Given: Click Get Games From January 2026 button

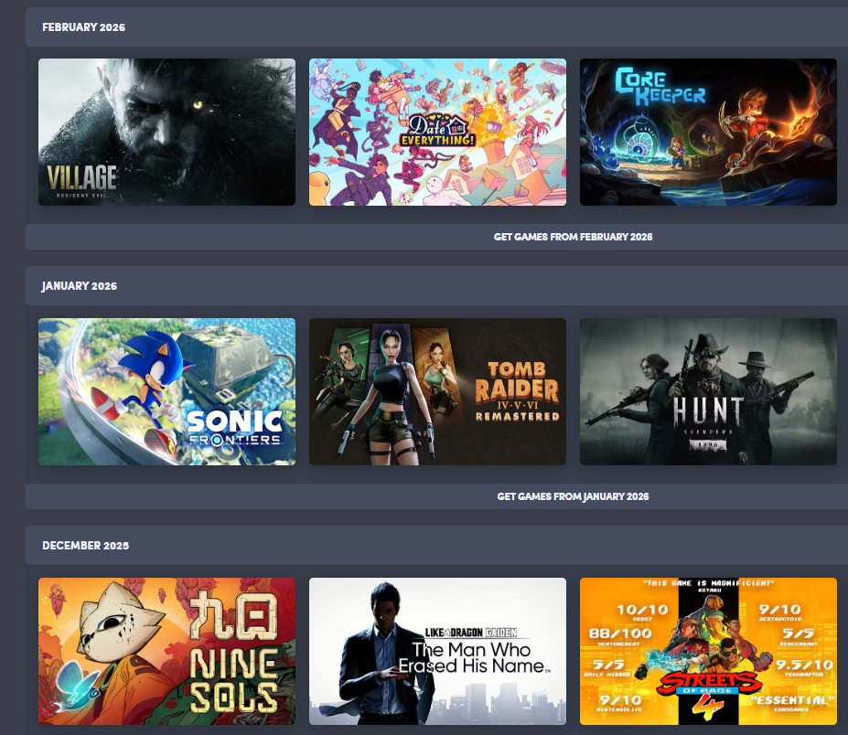Looking at the screenshot, I should pyautogui.click(x=573, y=496).
